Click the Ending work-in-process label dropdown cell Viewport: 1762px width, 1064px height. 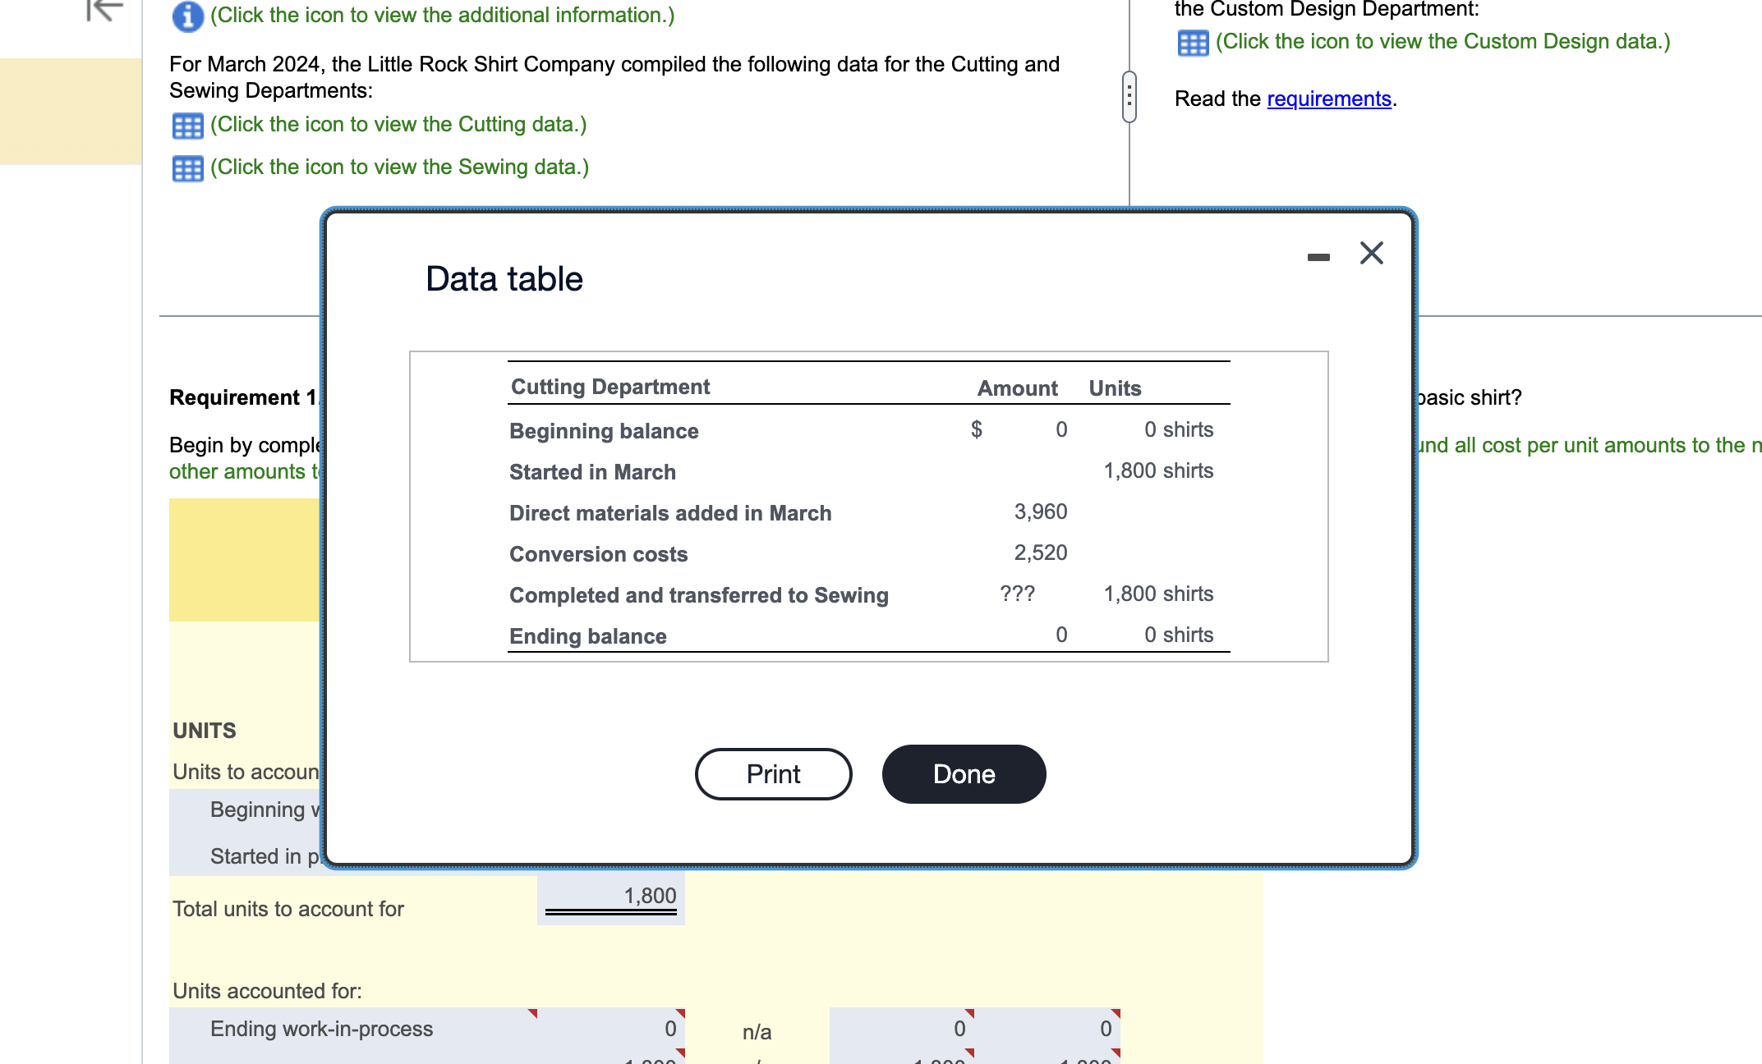click(x=353, y=1030)
